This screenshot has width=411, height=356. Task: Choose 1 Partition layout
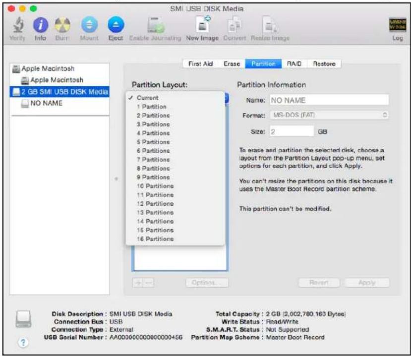click(176, 107)
